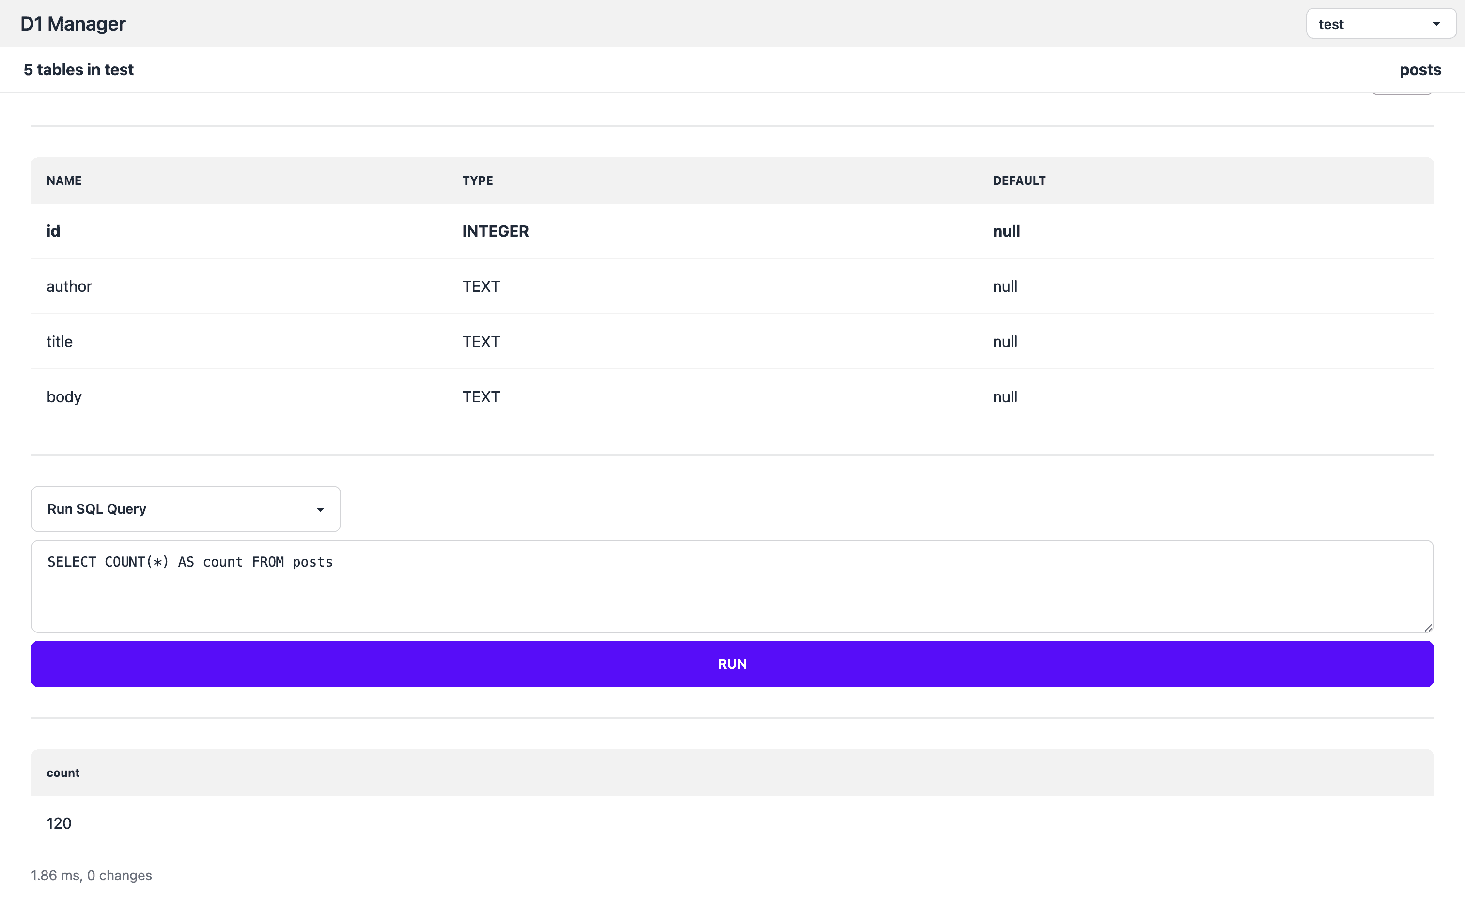Click the caret arrow in test selector

pos(1436,24)
